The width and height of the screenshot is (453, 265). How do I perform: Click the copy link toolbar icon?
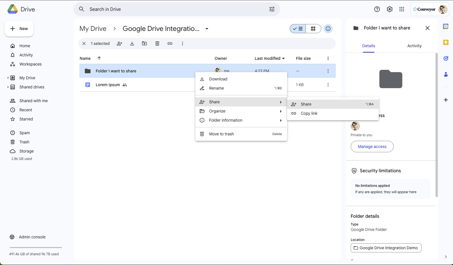[170, 43]
